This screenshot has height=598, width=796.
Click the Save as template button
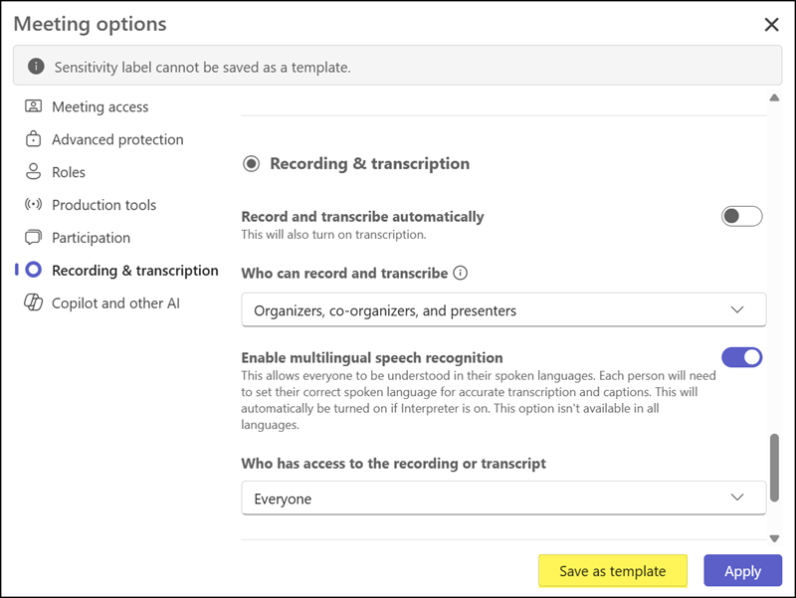(x=613, y=570)
